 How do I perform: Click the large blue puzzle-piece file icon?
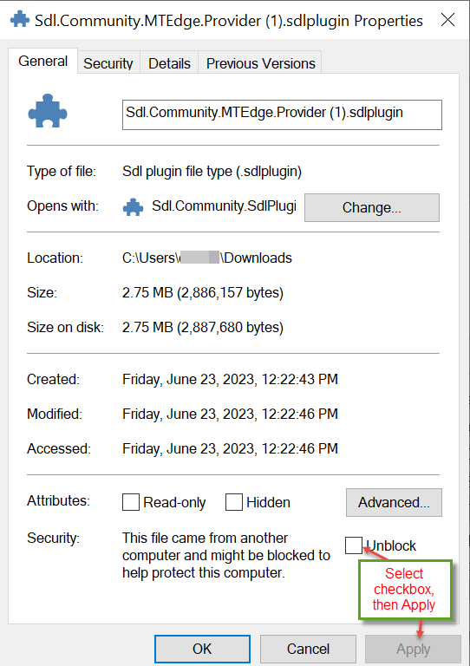[x=48, y=111]
